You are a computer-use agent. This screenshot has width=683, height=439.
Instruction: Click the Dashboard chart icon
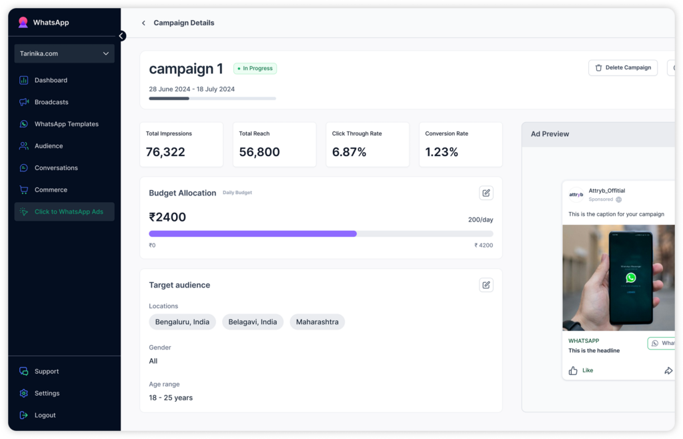[x=24, y=80]
